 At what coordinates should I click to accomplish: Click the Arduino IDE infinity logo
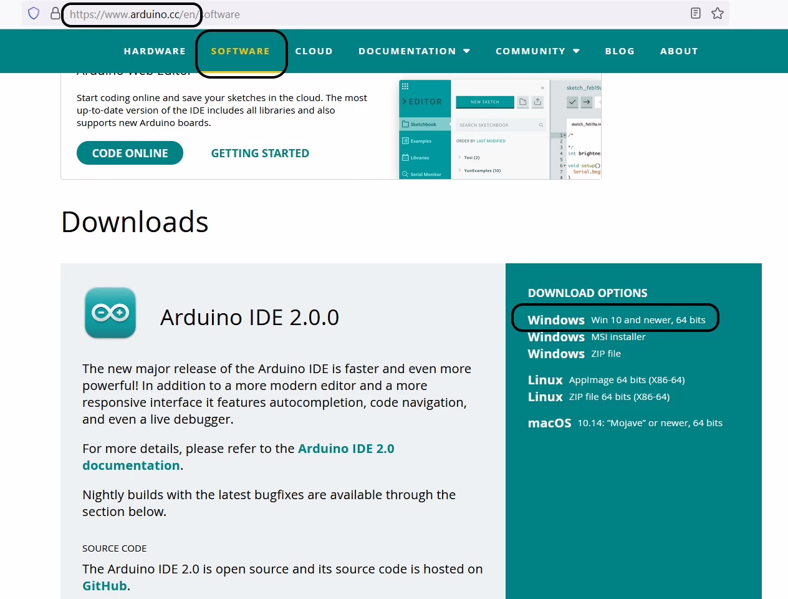(110, 313)
